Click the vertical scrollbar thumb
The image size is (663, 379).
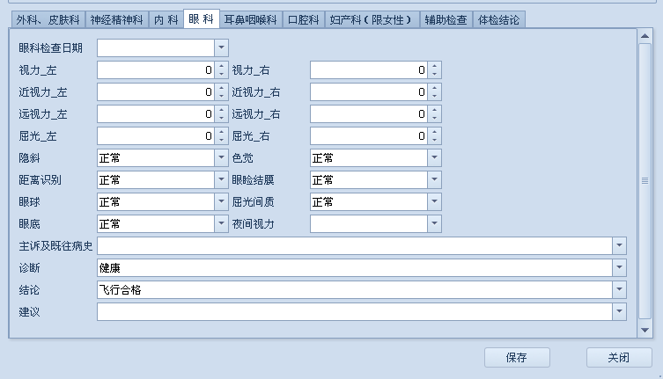[645, 181]
